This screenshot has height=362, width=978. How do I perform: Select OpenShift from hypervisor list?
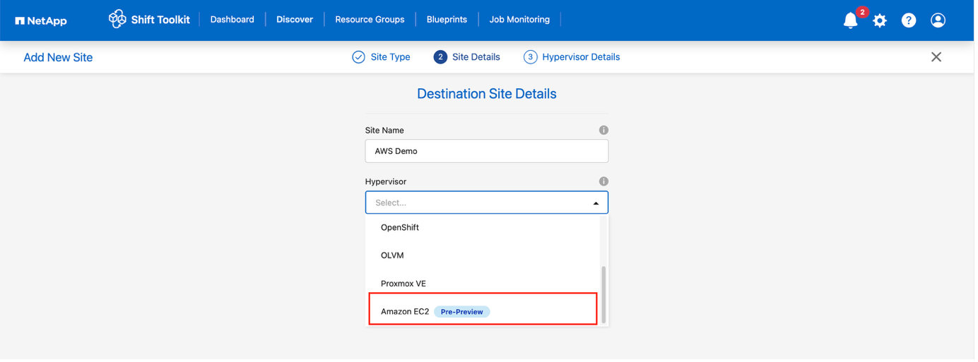(484, 228)
